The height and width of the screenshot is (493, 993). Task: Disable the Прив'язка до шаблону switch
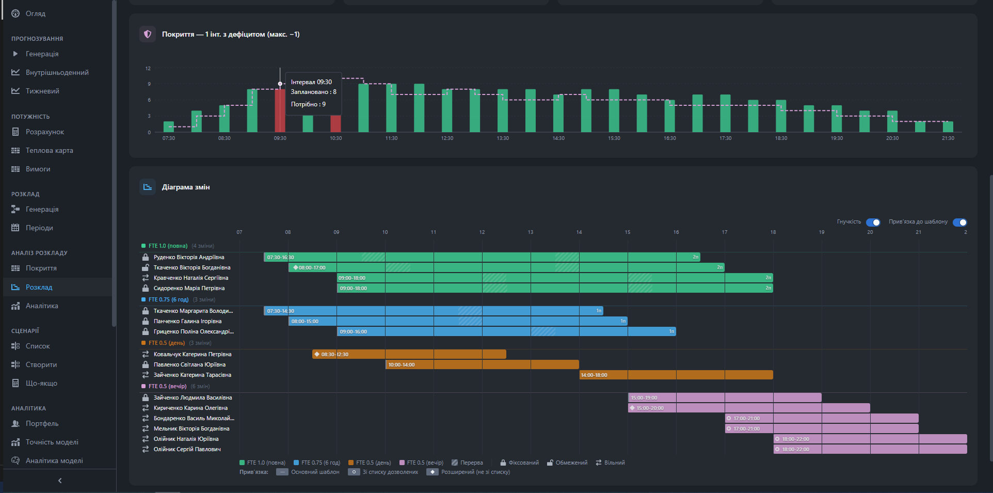(x=960, y=222)
